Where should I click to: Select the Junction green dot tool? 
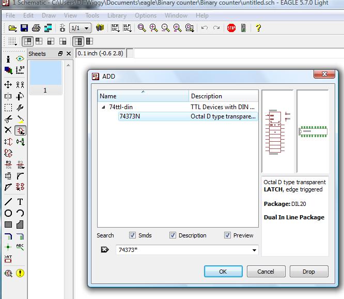click(8, 247)
